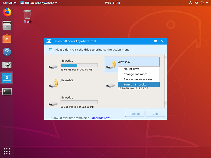Click the /dev/sdb1 usage bar
This screenshot has width=211, height=158.
[79, 102]
